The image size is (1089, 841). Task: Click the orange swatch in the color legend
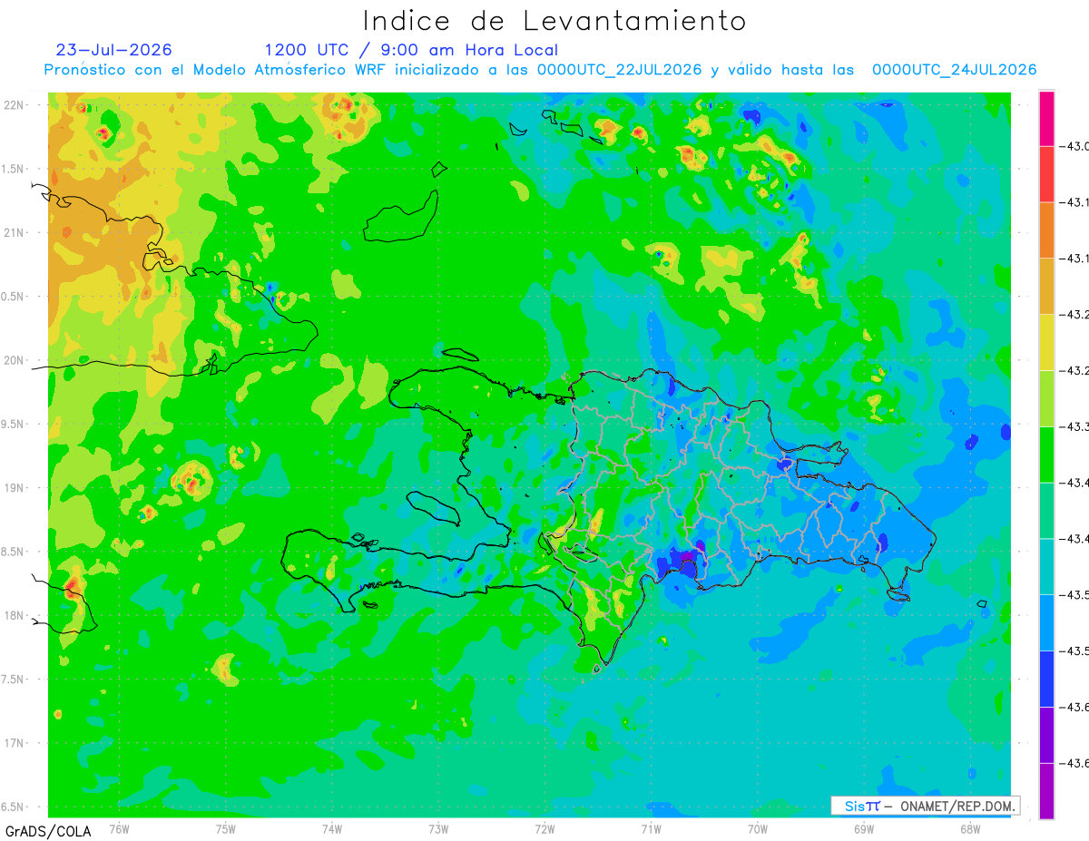click(x=1046, y=230)
